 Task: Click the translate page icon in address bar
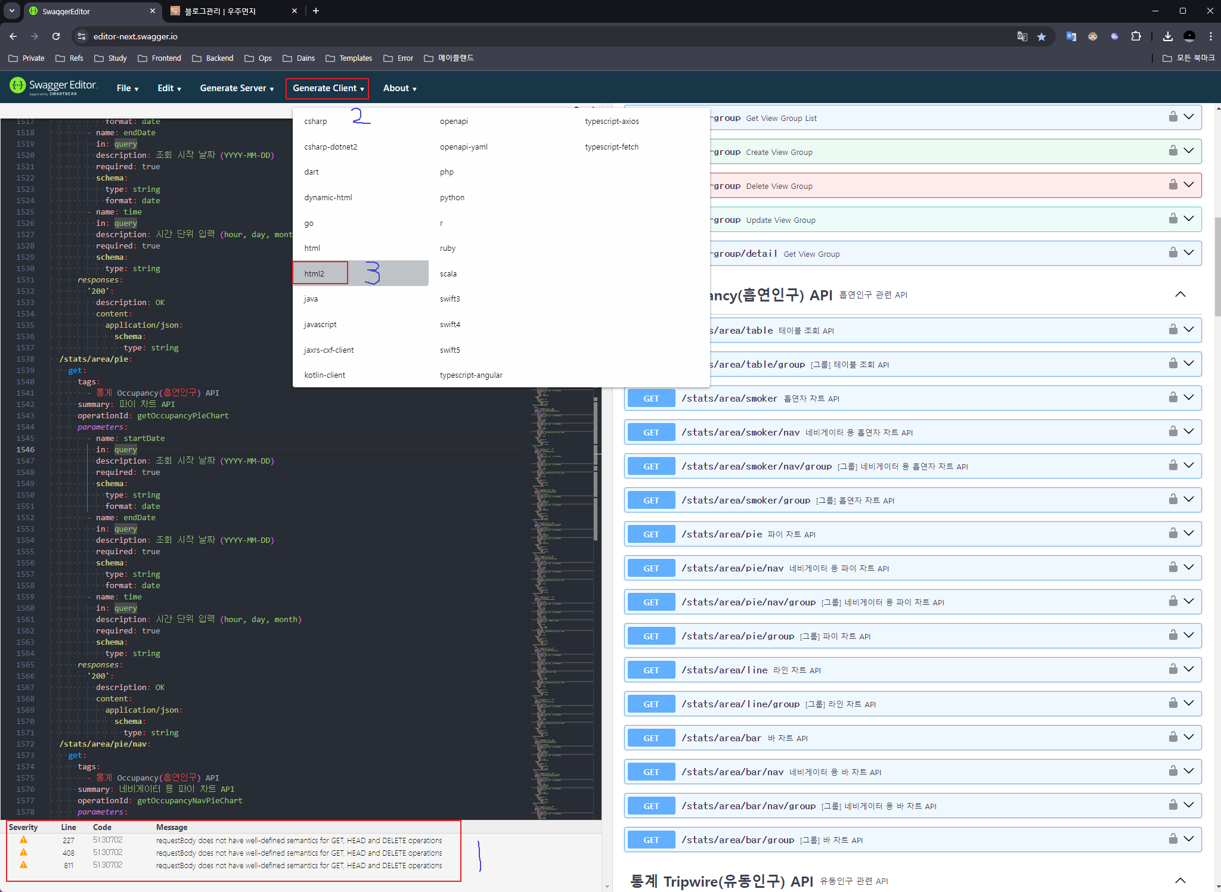tap(1022, 37)
